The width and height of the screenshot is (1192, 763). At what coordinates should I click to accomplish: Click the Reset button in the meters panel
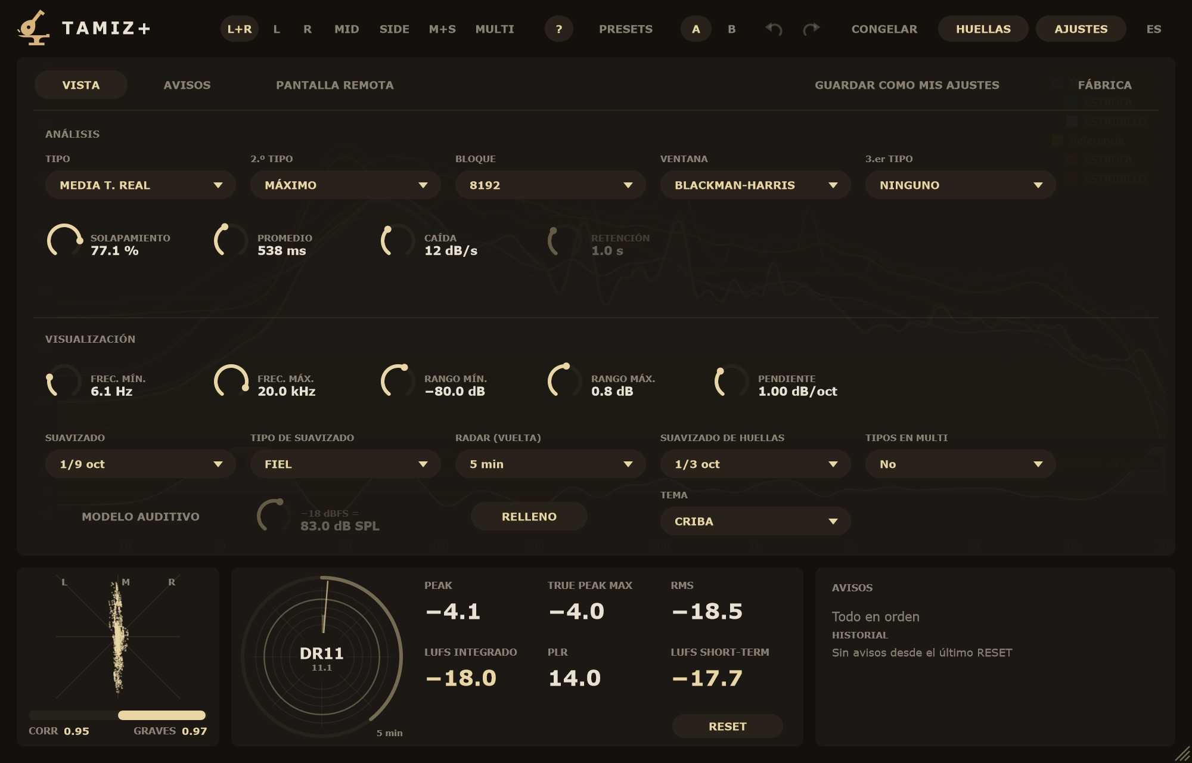(x=728, y=726)
